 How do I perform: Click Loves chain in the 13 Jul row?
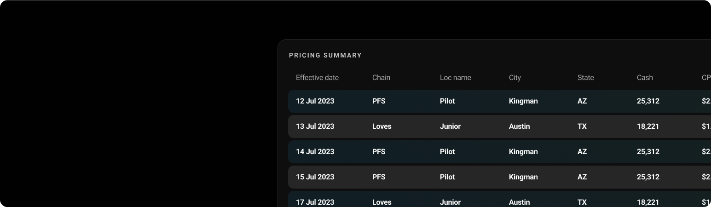click(x=382, y=126)
